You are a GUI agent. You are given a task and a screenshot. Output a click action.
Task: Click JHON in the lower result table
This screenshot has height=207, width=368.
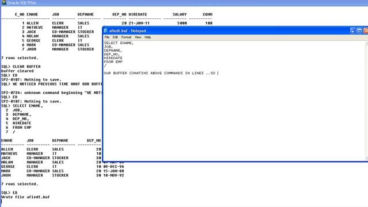point(6,175)
